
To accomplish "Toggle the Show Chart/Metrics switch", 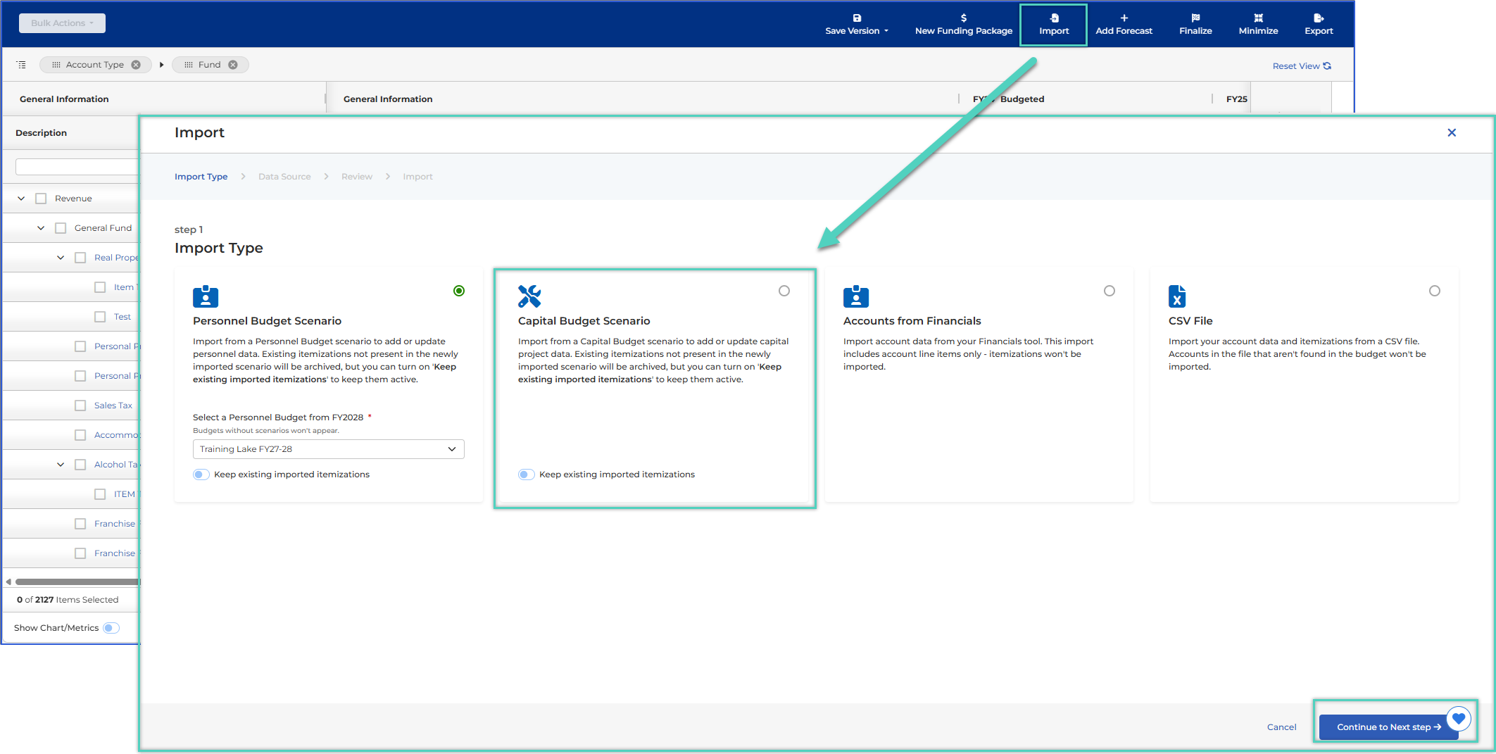I will [x=111, y=628].
